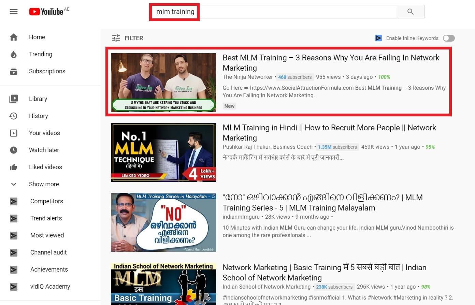This screenshot has width=475, height=305.
Task: Click the Trending flame icon
Action: (x=14, y=54)
